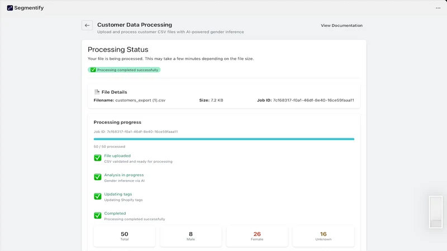Image resolution: width=447 pixels, height=251 pixels.
Task: Click the Gender inference via AI text
Action: (124, 181)
